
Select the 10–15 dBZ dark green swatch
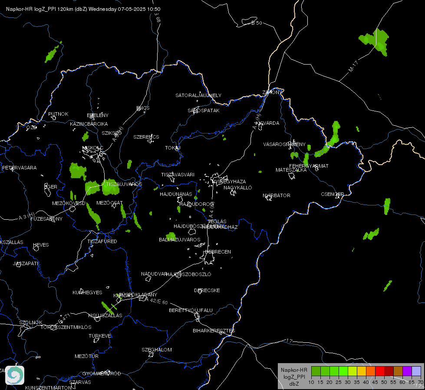pyautogui.click(x=316, y=371)
